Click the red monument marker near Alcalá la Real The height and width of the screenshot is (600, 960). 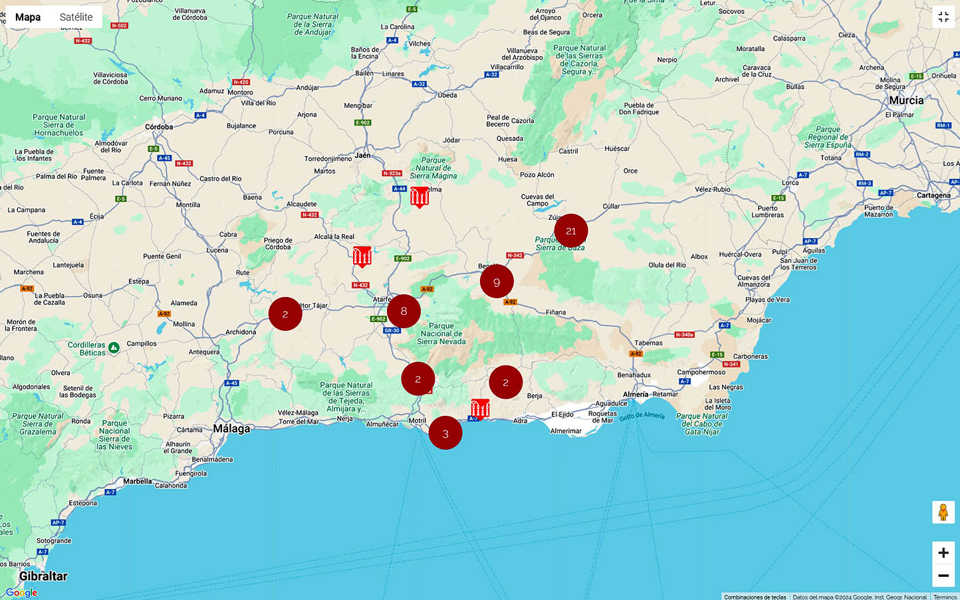(362, 256)
